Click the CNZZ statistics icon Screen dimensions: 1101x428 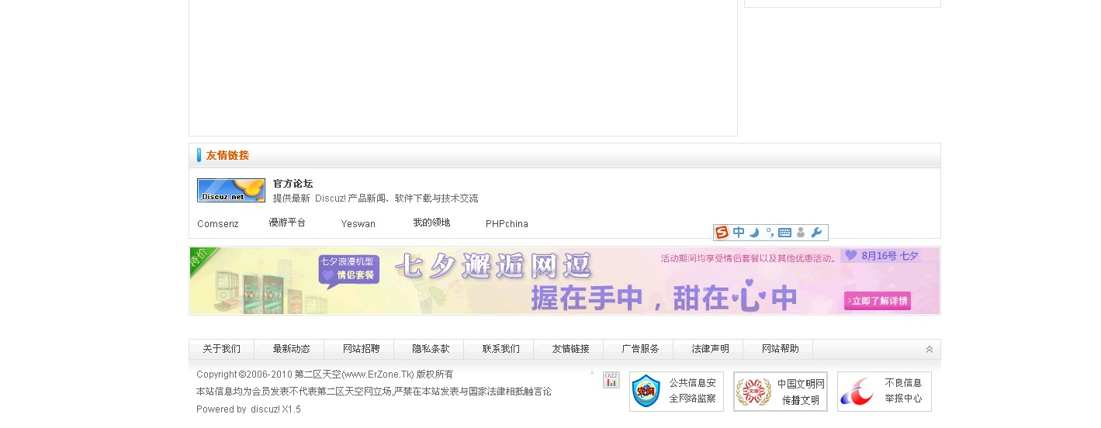click(611, 380)
